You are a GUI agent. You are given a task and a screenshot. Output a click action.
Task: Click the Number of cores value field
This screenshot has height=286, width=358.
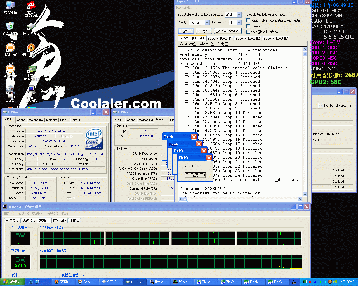[x=350, y=106]
